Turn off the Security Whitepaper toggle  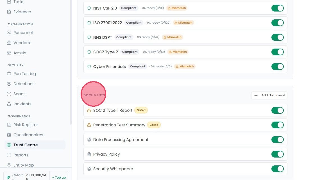[277, 169]
